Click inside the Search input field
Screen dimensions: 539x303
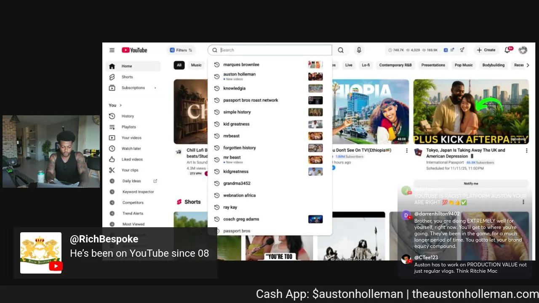point(269,50)
